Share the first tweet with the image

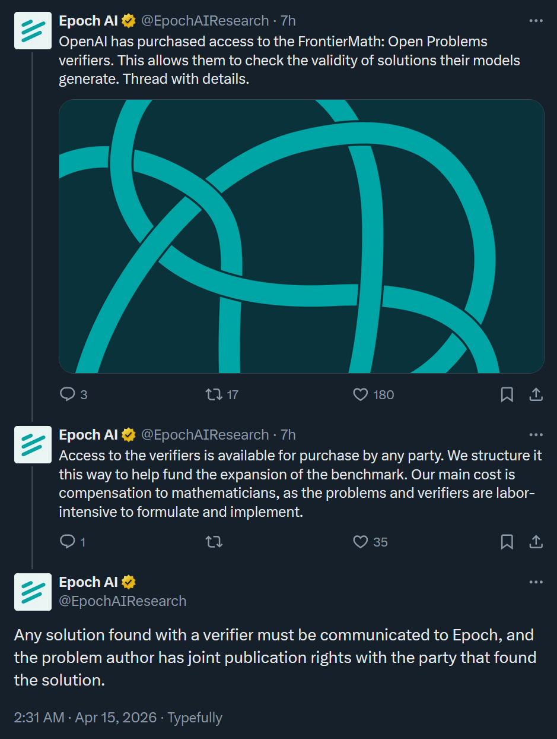[536, 394]
